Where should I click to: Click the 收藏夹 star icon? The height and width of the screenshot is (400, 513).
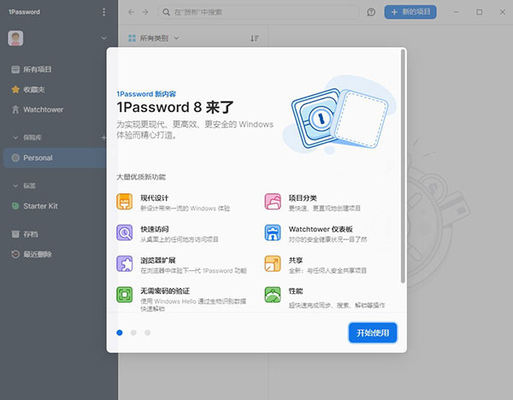(x=15, y=89)
